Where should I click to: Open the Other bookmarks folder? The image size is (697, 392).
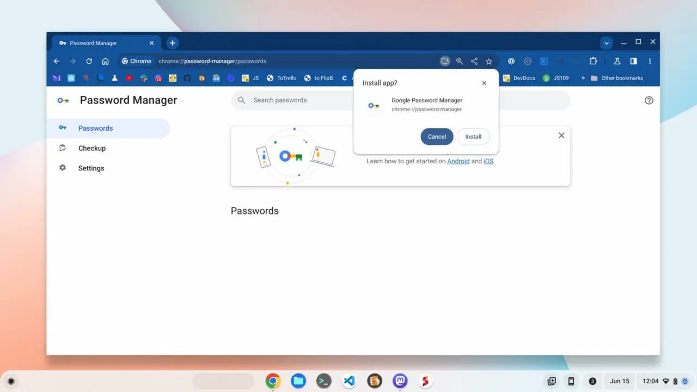(x=617, y=78)
